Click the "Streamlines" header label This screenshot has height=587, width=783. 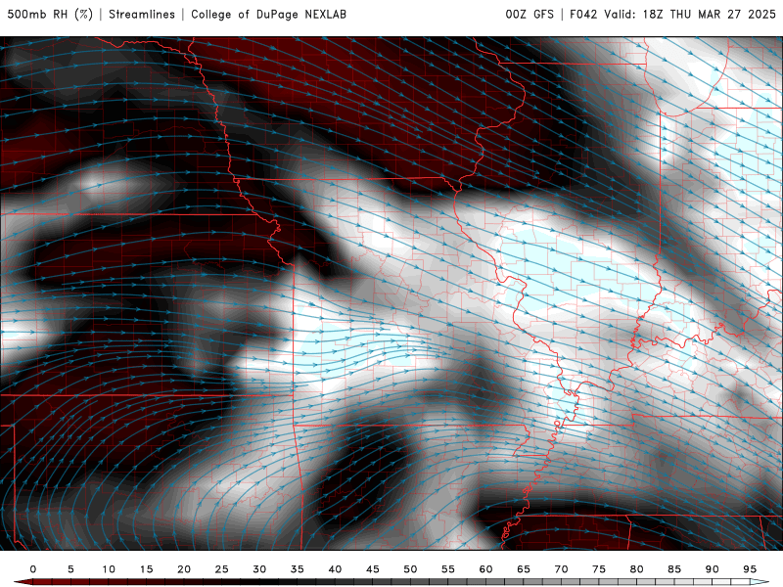tap(142, 15)
